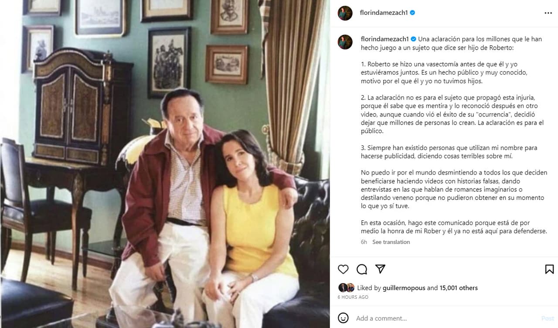Viewport: 558px width, 328px height.
Task: Open the emoji picker in the comment bar
Action: (x=344, y=318)
